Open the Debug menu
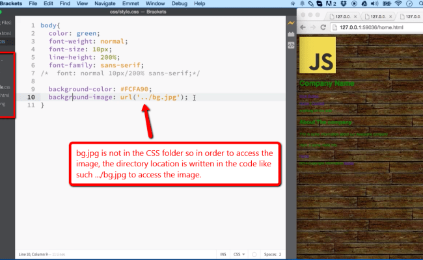Viewport: 423px width, 260px height. [x=180, y=3]
